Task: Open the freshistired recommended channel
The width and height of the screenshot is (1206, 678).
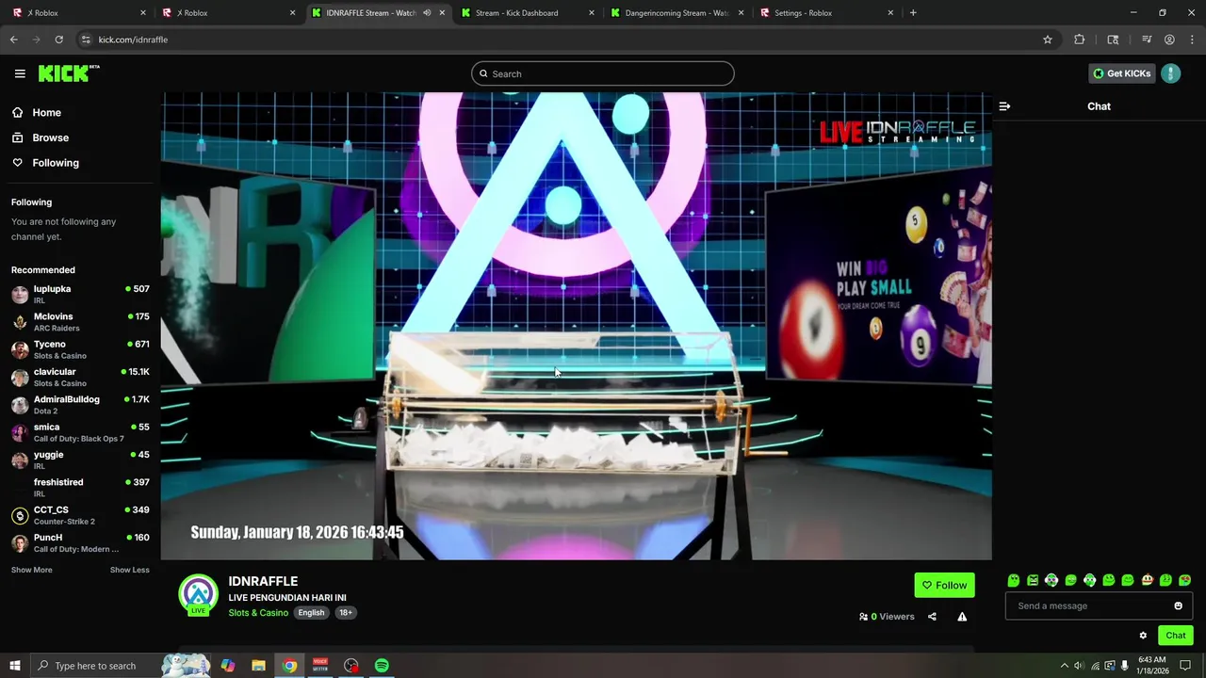Action: (x=80, y=487)
